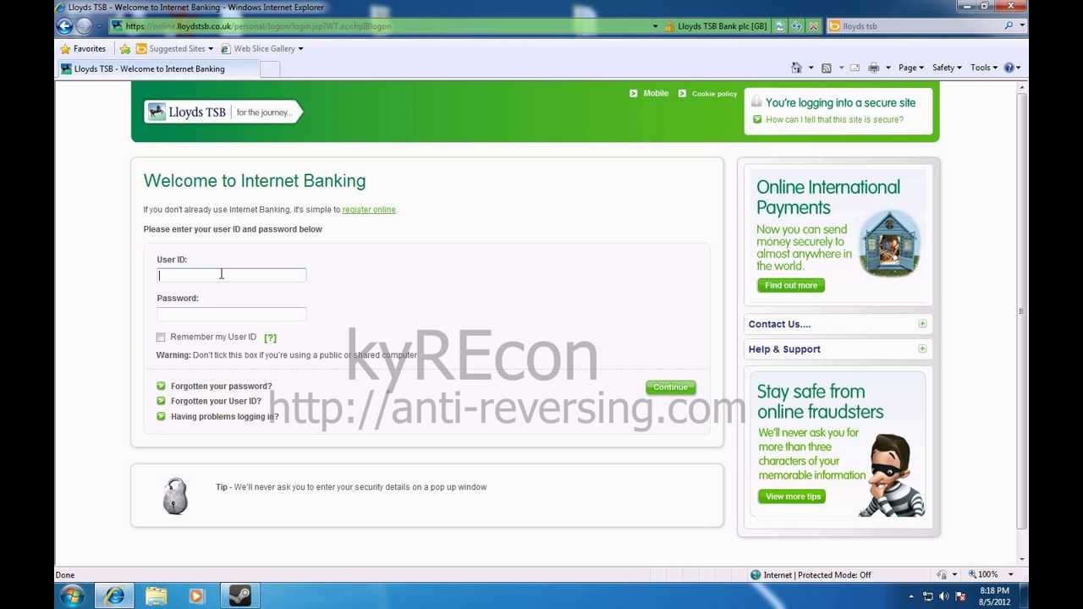Click the Windows Start orb
The height and width of the screenshot is (609, 1083).
coord(72,596)
